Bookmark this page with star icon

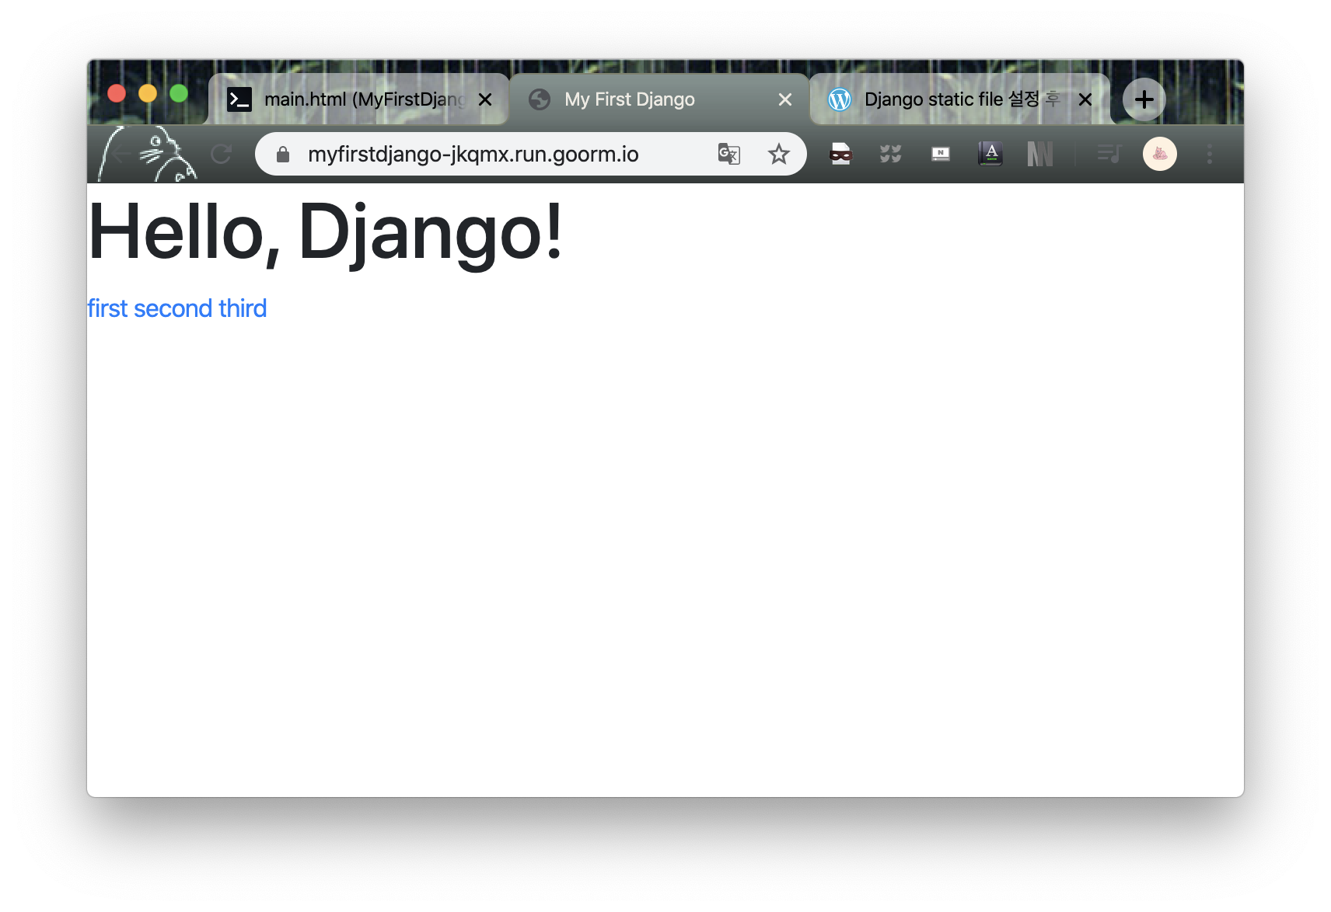[x=778, y=154]
